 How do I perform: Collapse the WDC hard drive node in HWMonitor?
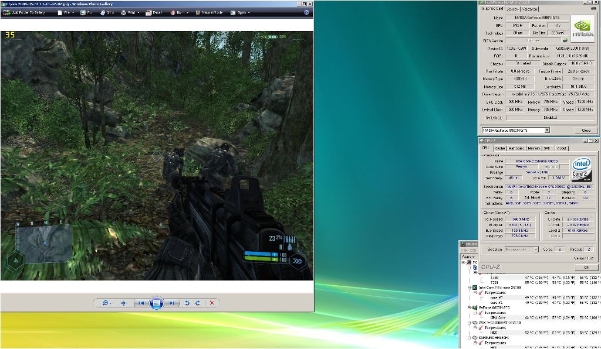tap(470, 323)
